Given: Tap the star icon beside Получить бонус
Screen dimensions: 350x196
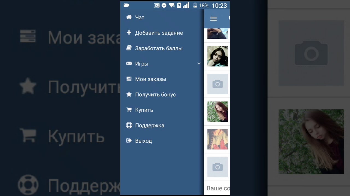Looking at the screenshot, I should point(129,94).
